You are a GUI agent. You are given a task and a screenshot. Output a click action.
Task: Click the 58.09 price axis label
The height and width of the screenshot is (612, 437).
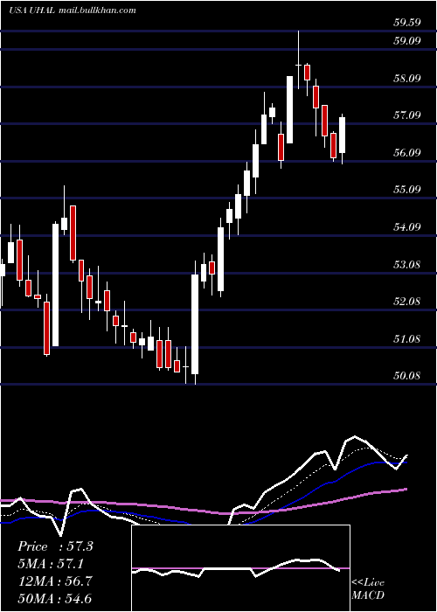407,79
